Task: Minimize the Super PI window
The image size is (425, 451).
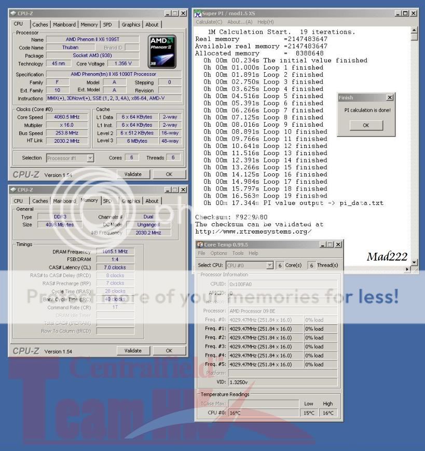Action: pos(397,13)
